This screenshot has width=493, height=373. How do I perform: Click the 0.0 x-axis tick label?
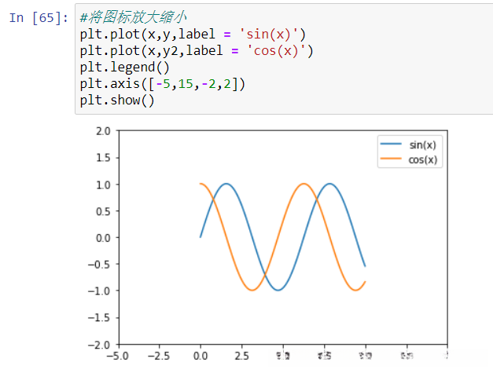point(201,356)
